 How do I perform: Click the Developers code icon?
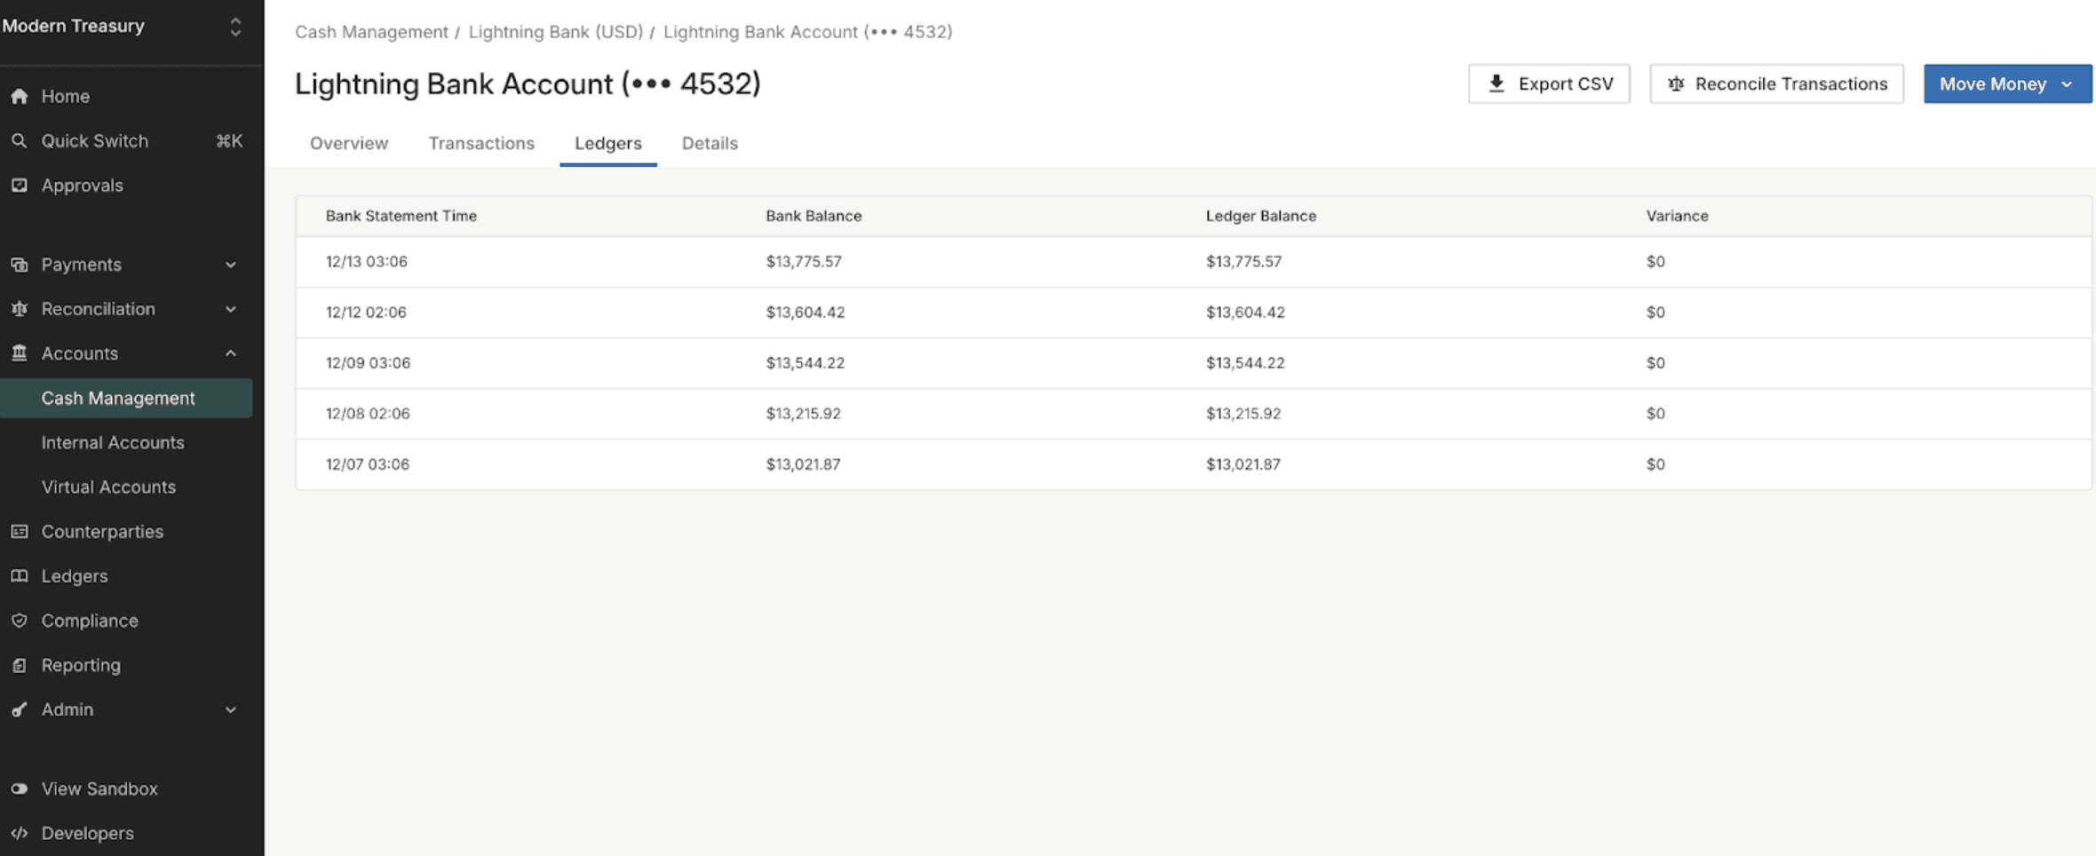coord(20,833)
